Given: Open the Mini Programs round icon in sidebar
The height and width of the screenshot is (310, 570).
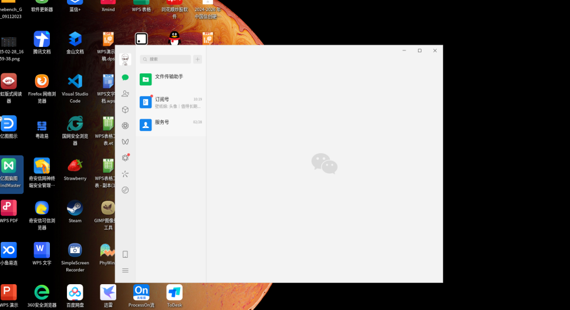Looking at the screenshot, I should point(125,190).
